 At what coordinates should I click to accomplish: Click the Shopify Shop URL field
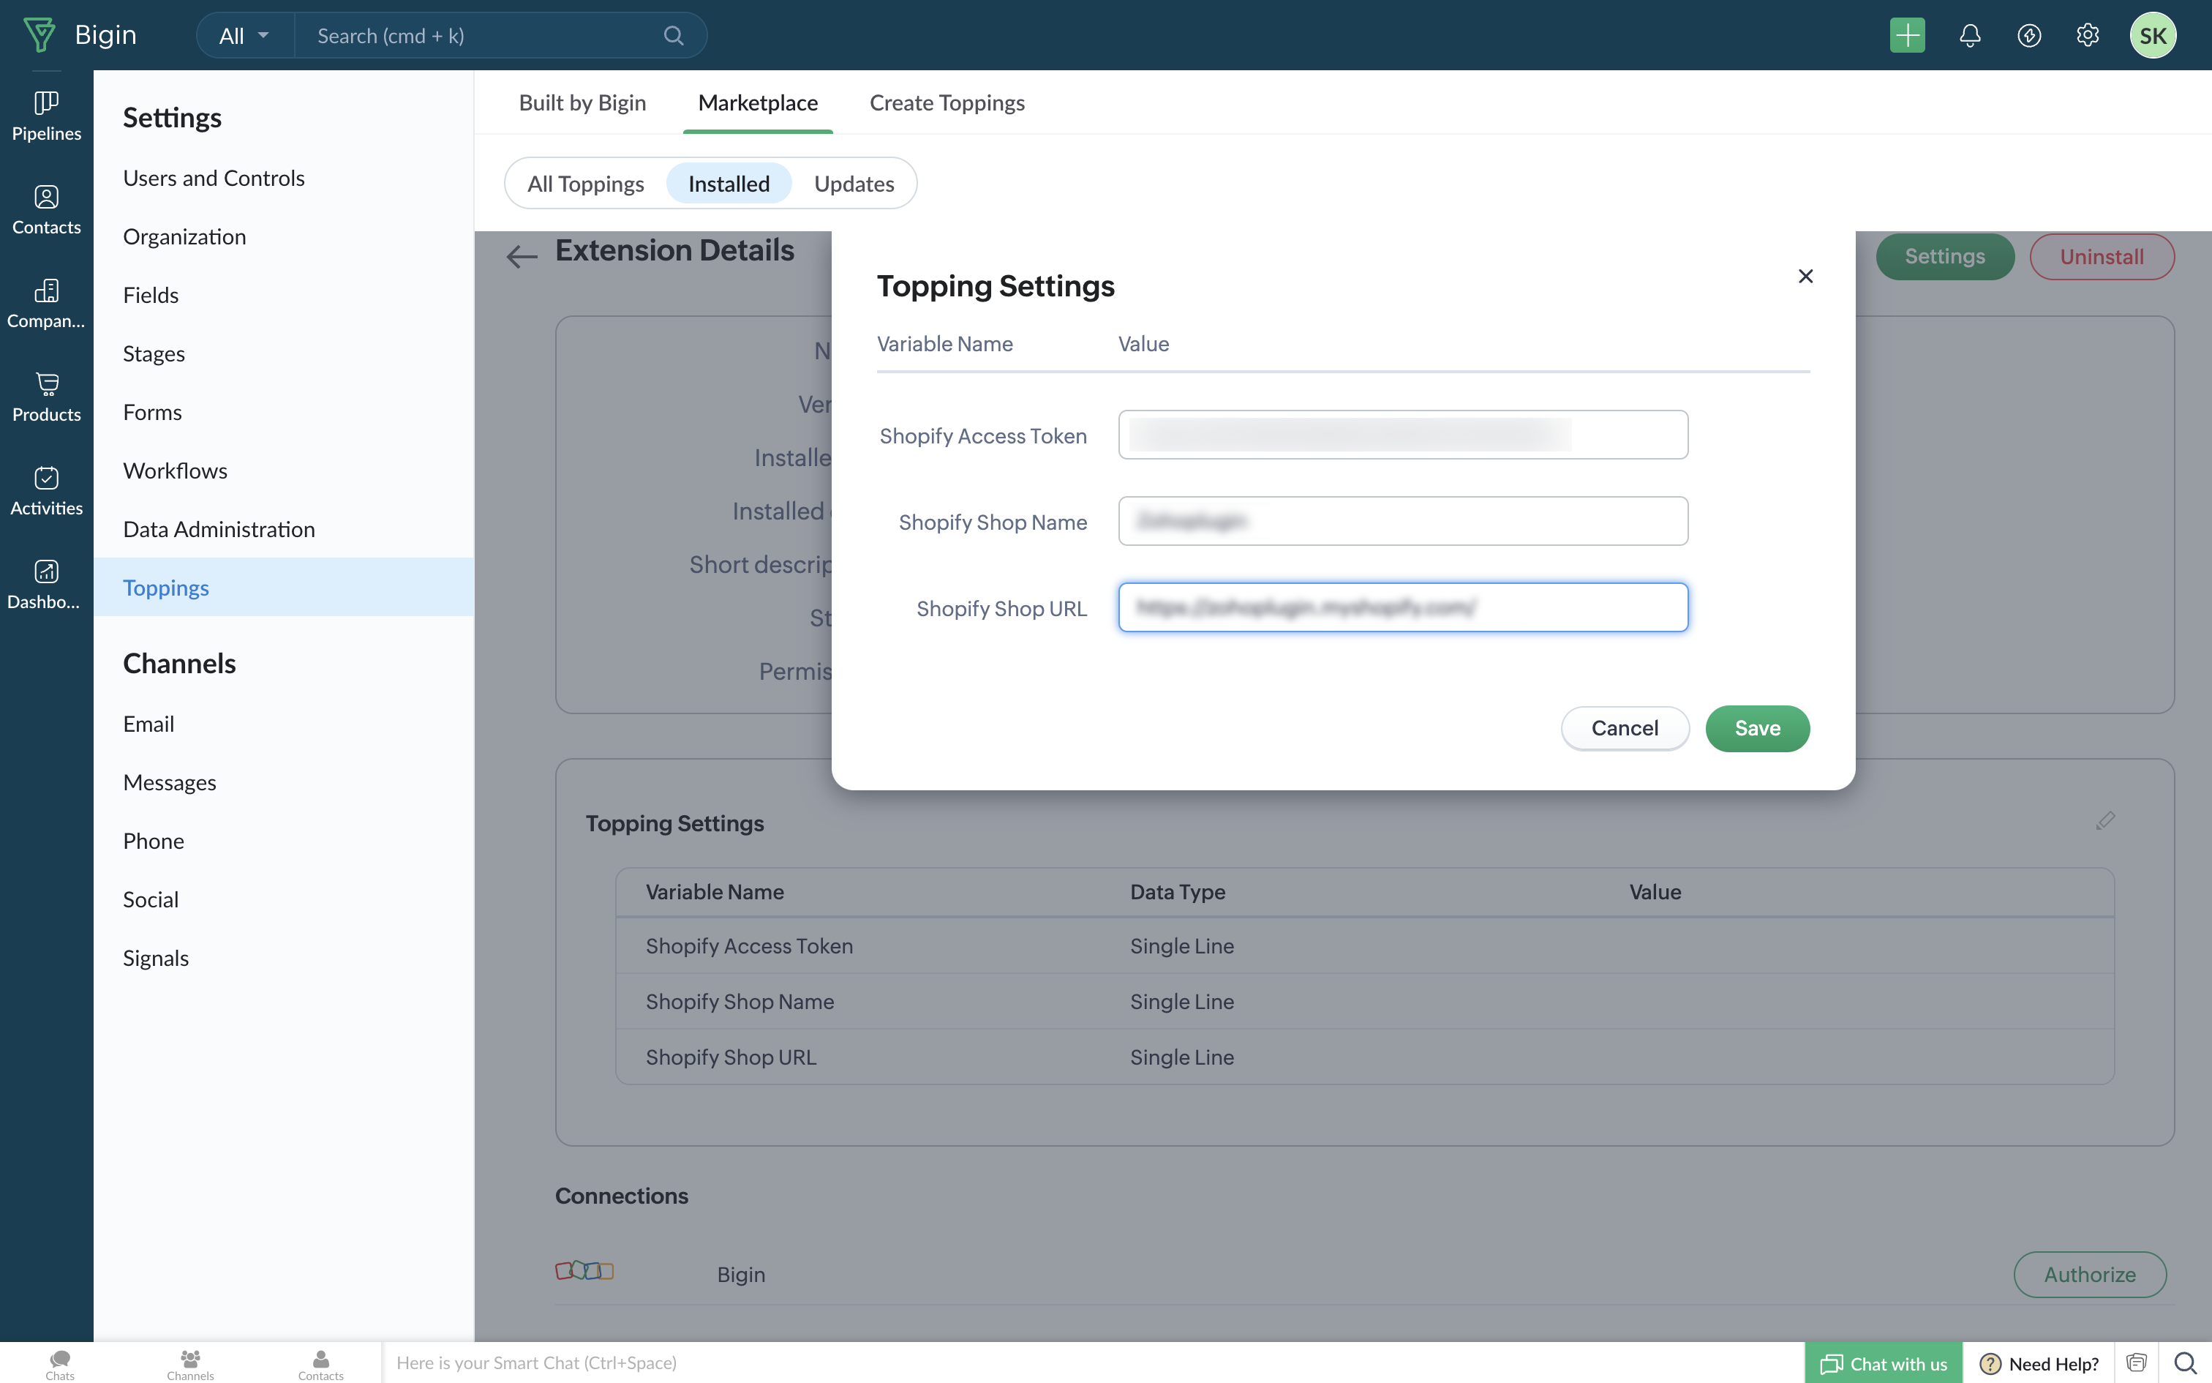coord(1403,607)
